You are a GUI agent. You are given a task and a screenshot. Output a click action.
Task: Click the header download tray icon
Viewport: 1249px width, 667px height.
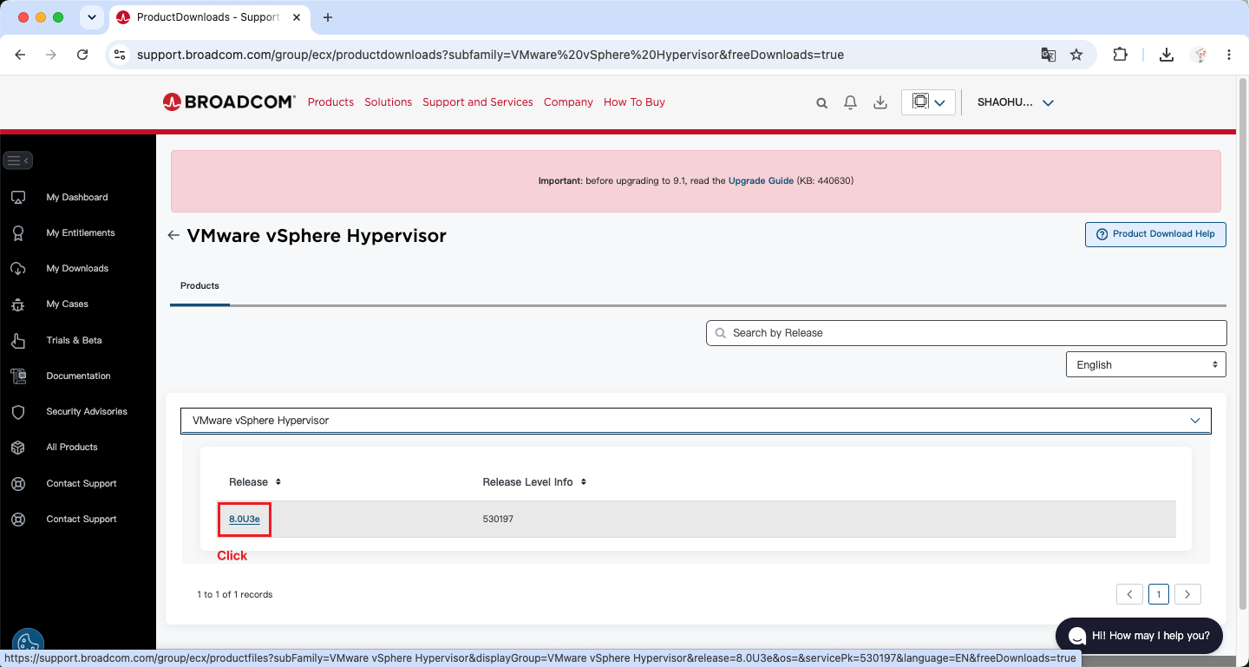click(880, 103)
